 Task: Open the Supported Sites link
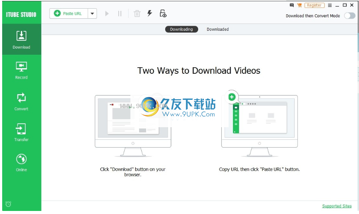point(337,206)
